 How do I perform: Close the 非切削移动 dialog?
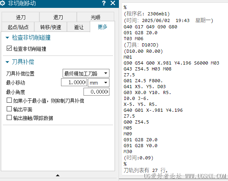pyautogui.click(x=113, y=3)
